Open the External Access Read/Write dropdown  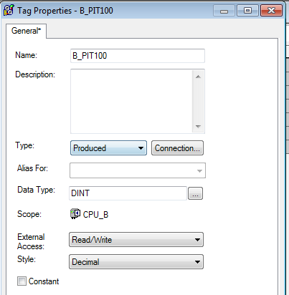[136, 240]
